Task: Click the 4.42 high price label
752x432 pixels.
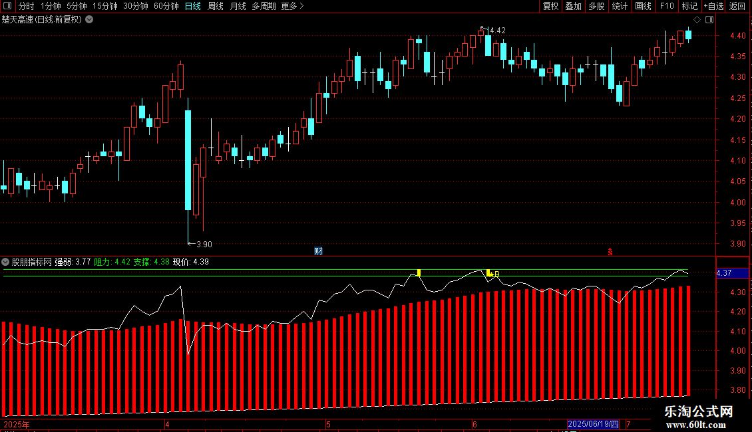Action: pyautogui.click(x=497, y=31)
